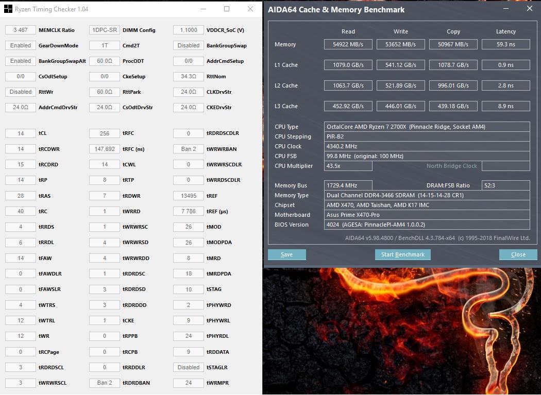
Task: Maximize the Ryzen Timing Checker window
Action: [227, 9]
